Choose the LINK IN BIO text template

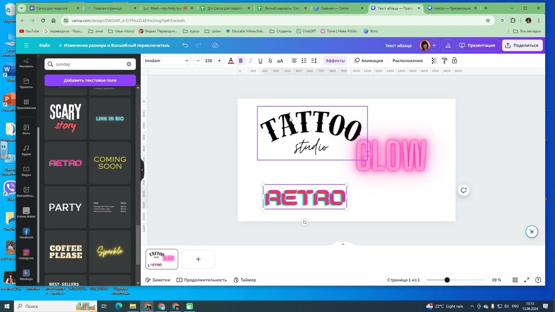click(110, 118)
